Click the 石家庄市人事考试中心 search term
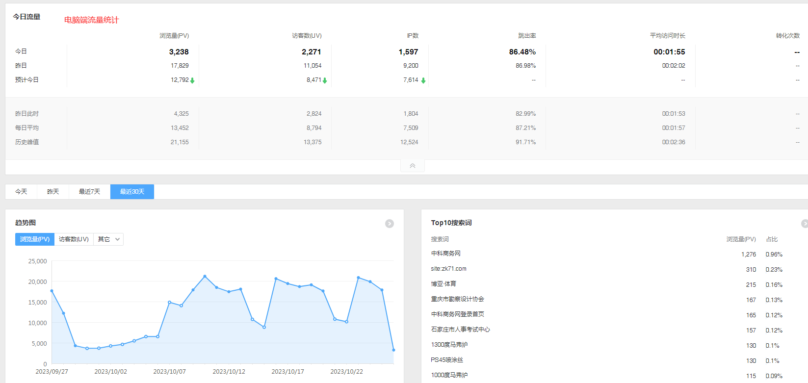This screenshot has height=383, width=808. click(460, 330)
